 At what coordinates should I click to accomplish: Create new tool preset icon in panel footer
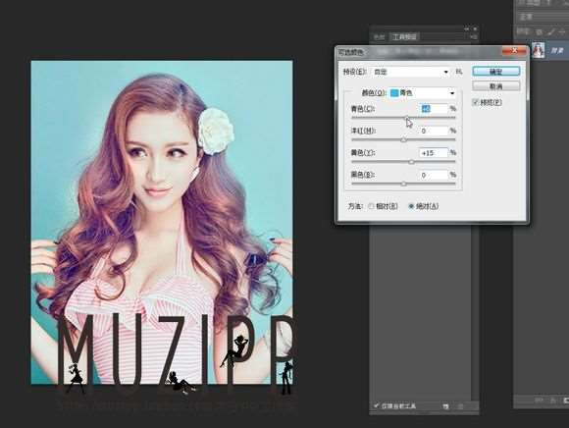pyautogui.click(x=445, y=406)
